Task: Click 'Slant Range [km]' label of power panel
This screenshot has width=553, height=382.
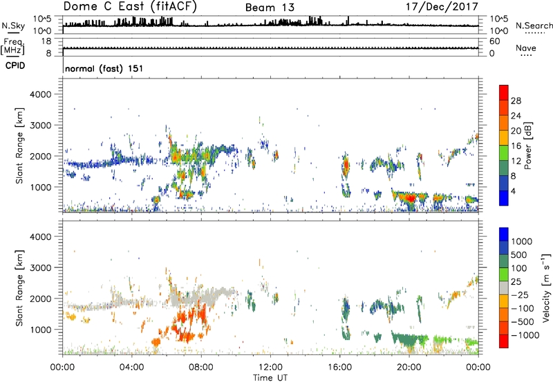Action: coord(19,145)
